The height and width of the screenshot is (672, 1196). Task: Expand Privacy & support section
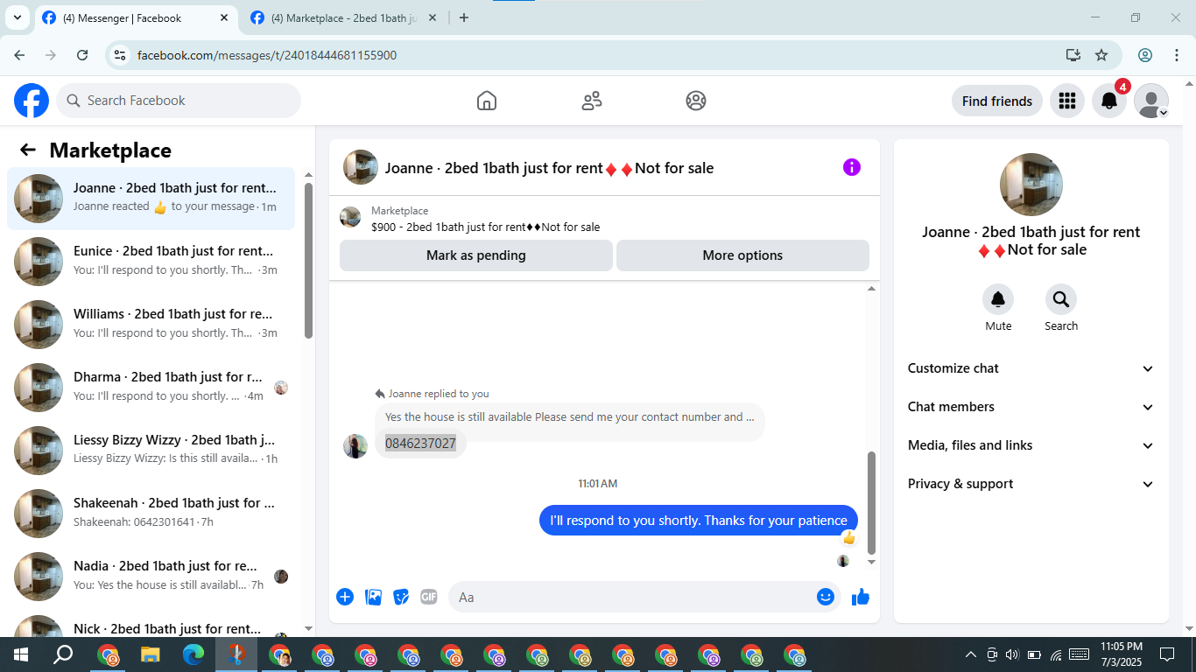click(1031, 484)
